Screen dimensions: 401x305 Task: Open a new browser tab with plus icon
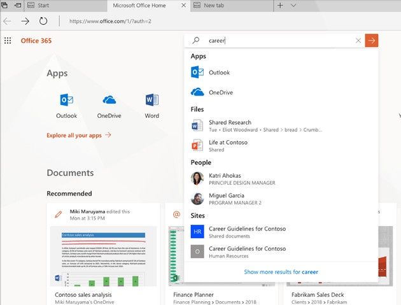coord(280,5)
